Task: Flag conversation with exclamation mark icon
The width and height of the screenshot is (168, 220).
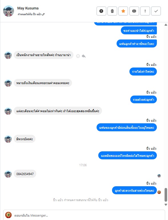Action: (145, 11)
